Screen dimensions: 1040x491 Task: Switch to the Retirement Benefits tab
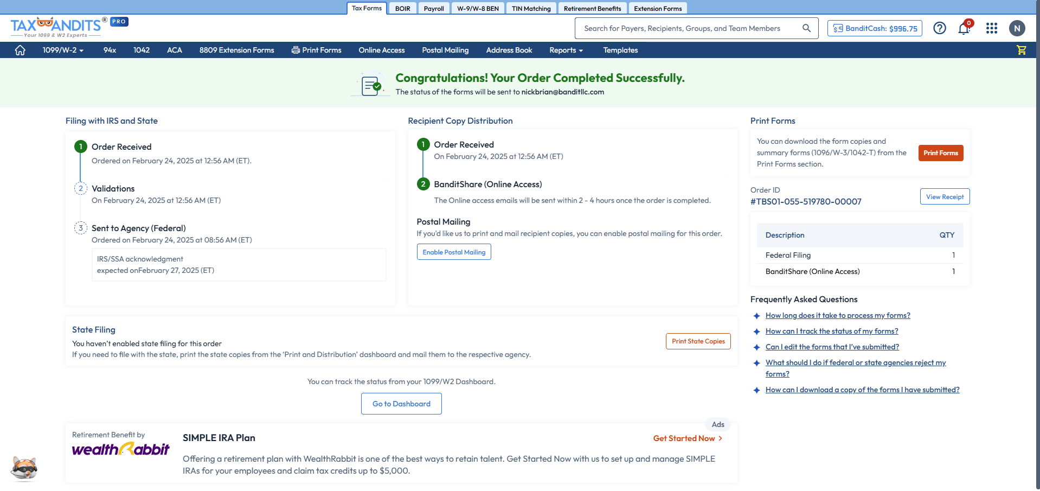592,9
